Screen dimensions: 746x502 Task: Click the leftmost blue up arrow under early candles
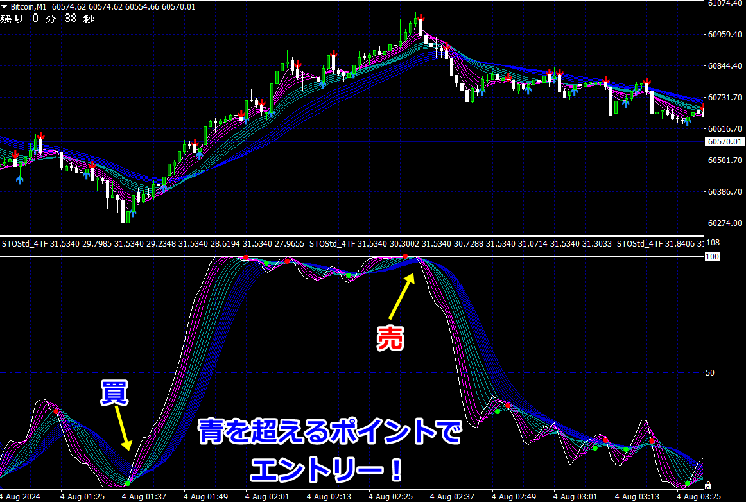click(19, 179)
